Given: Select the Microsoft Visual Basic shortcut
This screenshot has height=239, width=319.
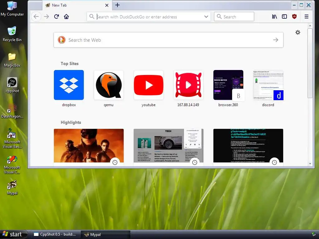Looking at the screenshot, I should pyautogui.click(x=12, y=138).
